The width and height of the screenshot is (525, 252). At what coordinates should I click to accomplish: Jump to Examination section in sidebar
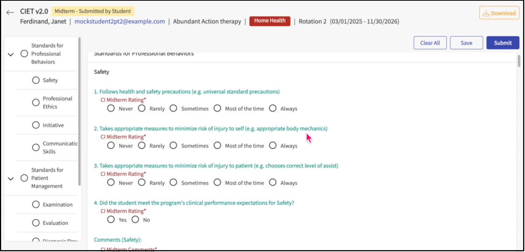pos(58,205)
